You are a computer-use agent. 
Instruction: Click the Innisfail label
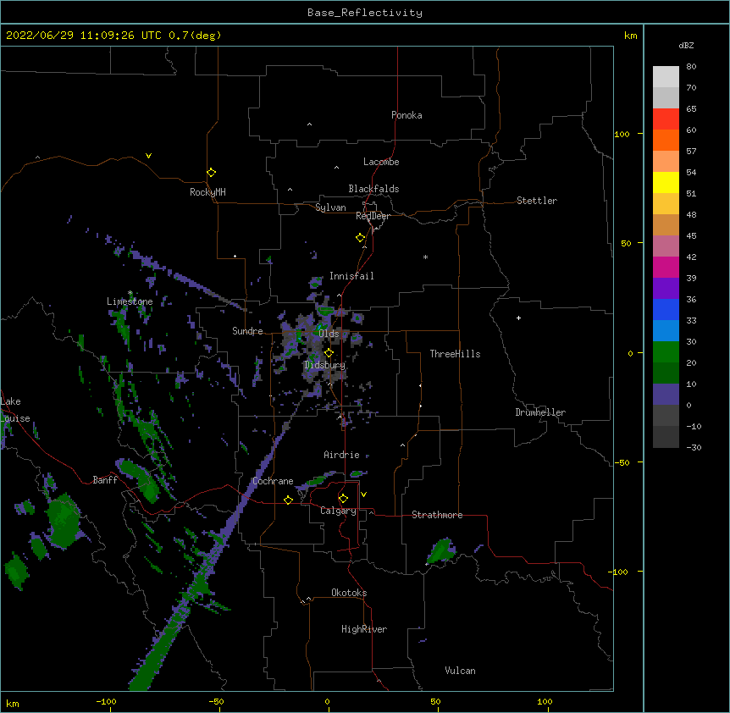(x=351, y=276)
